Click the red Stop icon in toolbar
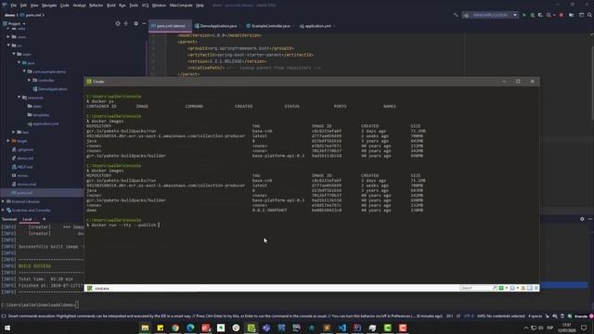 561,15
